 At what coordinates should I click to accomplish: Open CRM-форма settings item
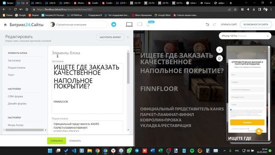tap(15, 96)
